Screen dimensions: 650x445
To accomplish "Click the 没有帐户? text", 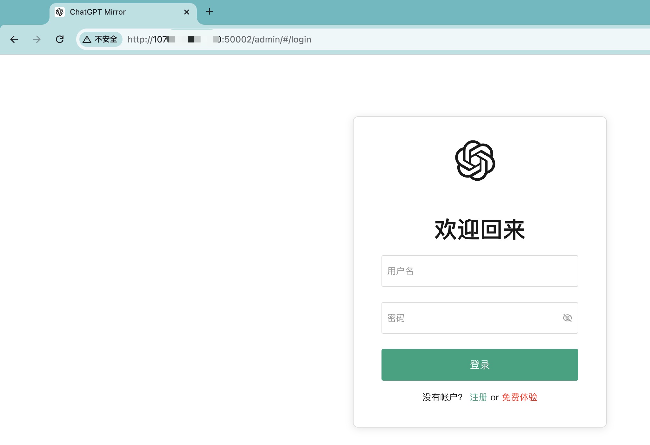I will point(442,397).
